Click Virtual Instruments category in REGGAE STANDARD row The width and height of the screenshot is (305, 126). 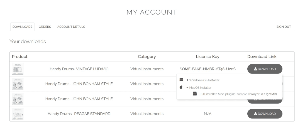[147, 114]
